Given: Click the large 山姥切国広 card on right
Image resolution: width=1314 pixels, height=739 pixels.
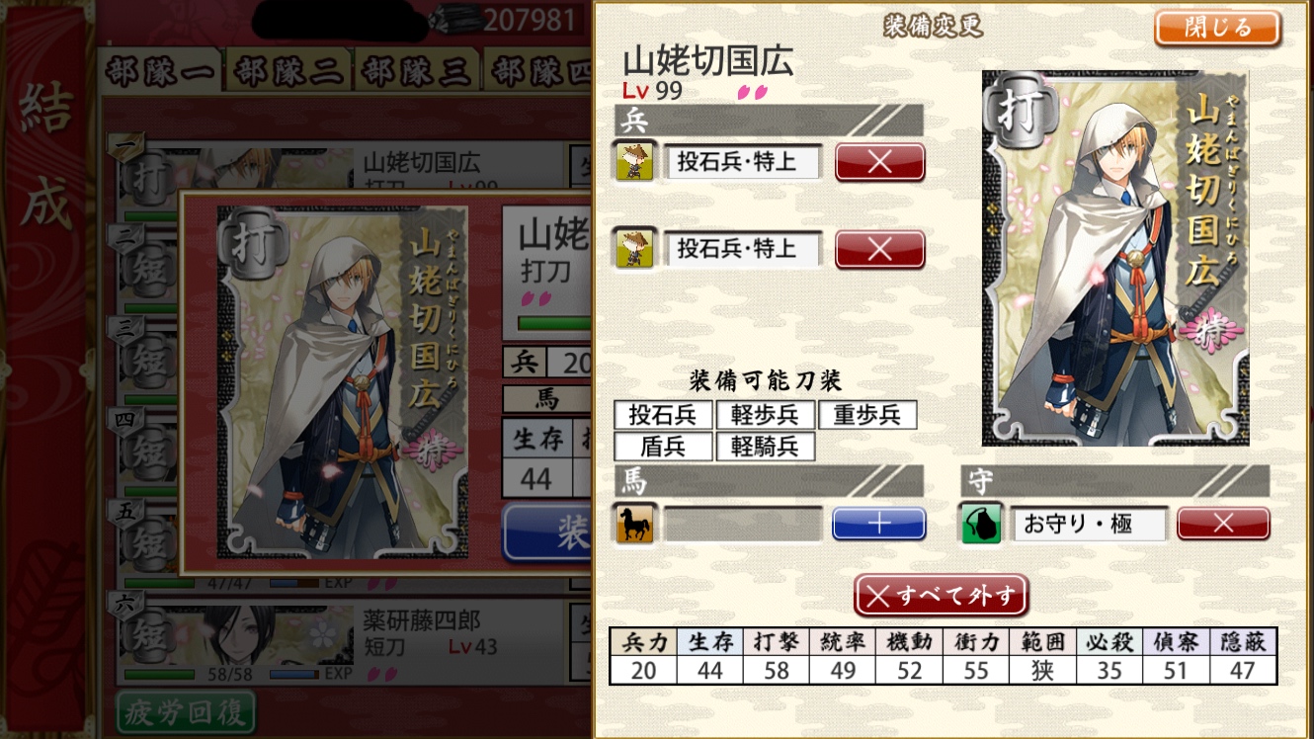Looking at the screenshot, I should [1115, 259].
